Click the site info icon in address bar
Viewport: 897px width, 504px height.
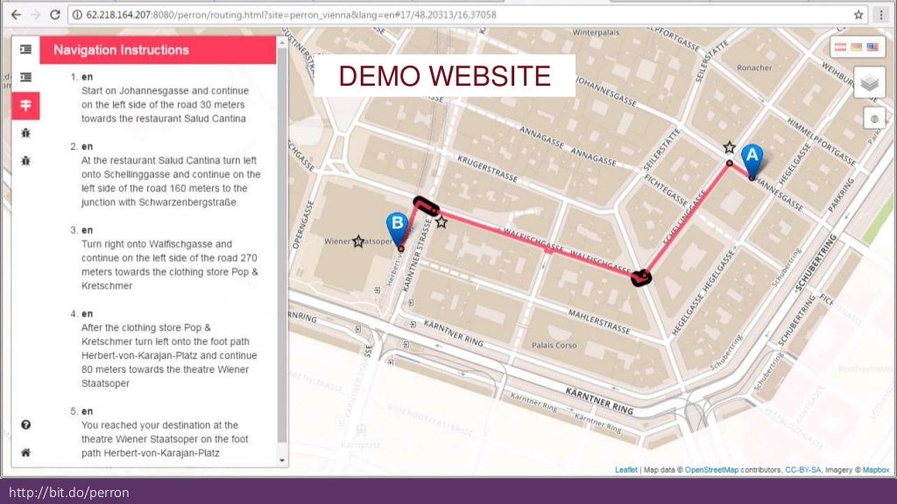(77, 15)
